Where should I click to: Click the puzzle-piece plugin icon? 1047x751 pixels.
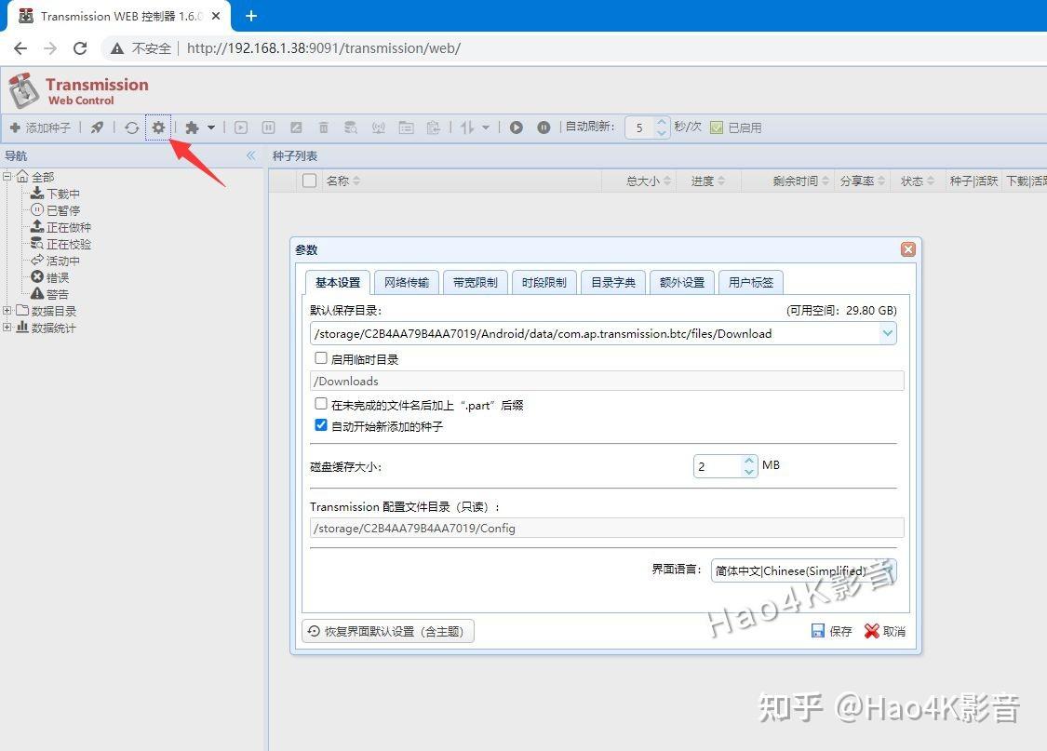193,127
